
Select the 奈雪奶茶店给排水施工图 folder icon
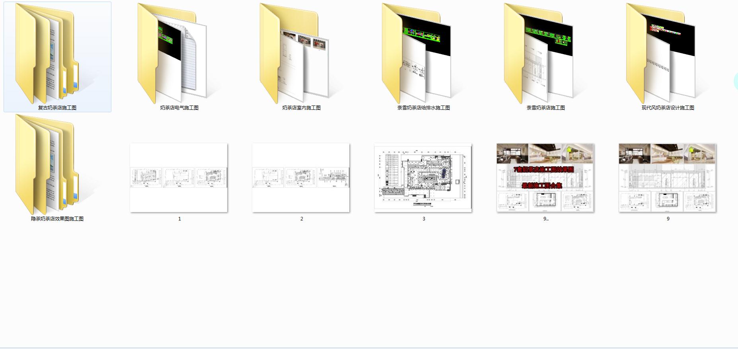point(417,53)
